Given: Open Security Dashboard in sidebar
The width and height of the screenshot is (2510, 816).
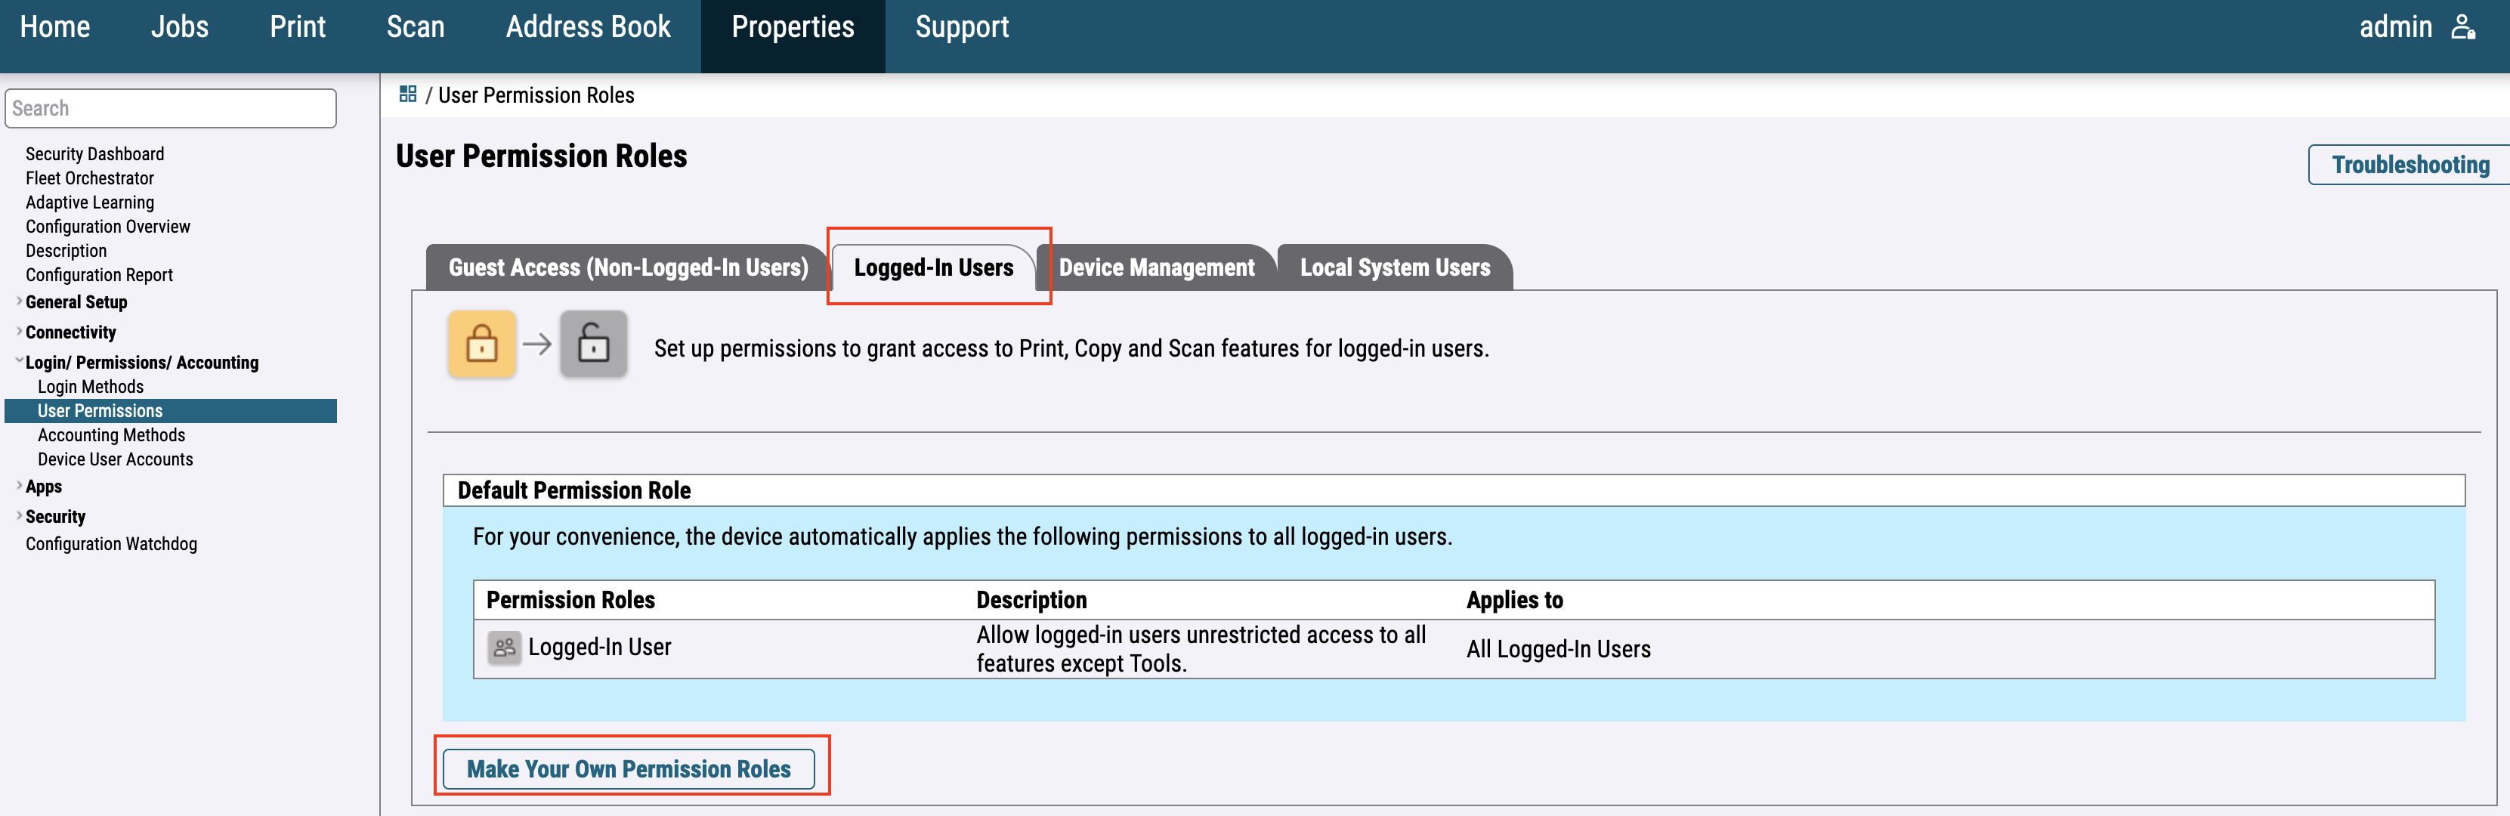Looking at the screenshot, I should 94,154.
